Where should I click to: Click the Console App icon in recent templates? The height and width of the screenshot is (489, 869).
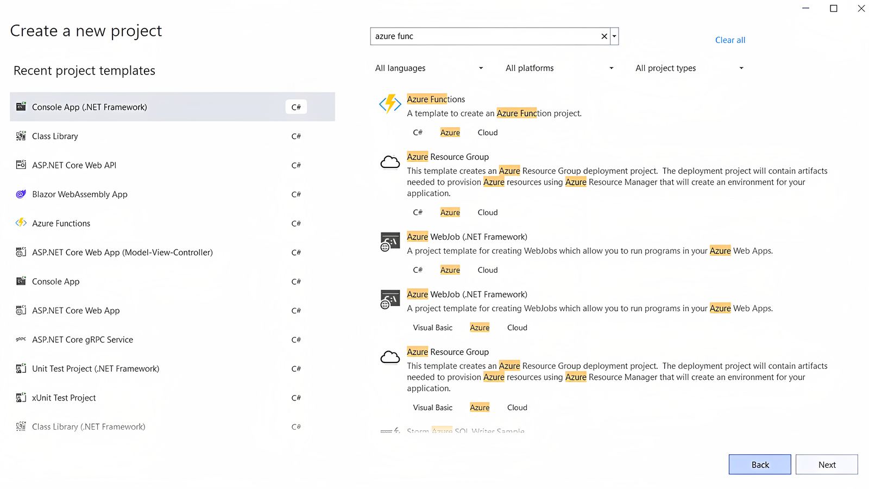point(21,281)
